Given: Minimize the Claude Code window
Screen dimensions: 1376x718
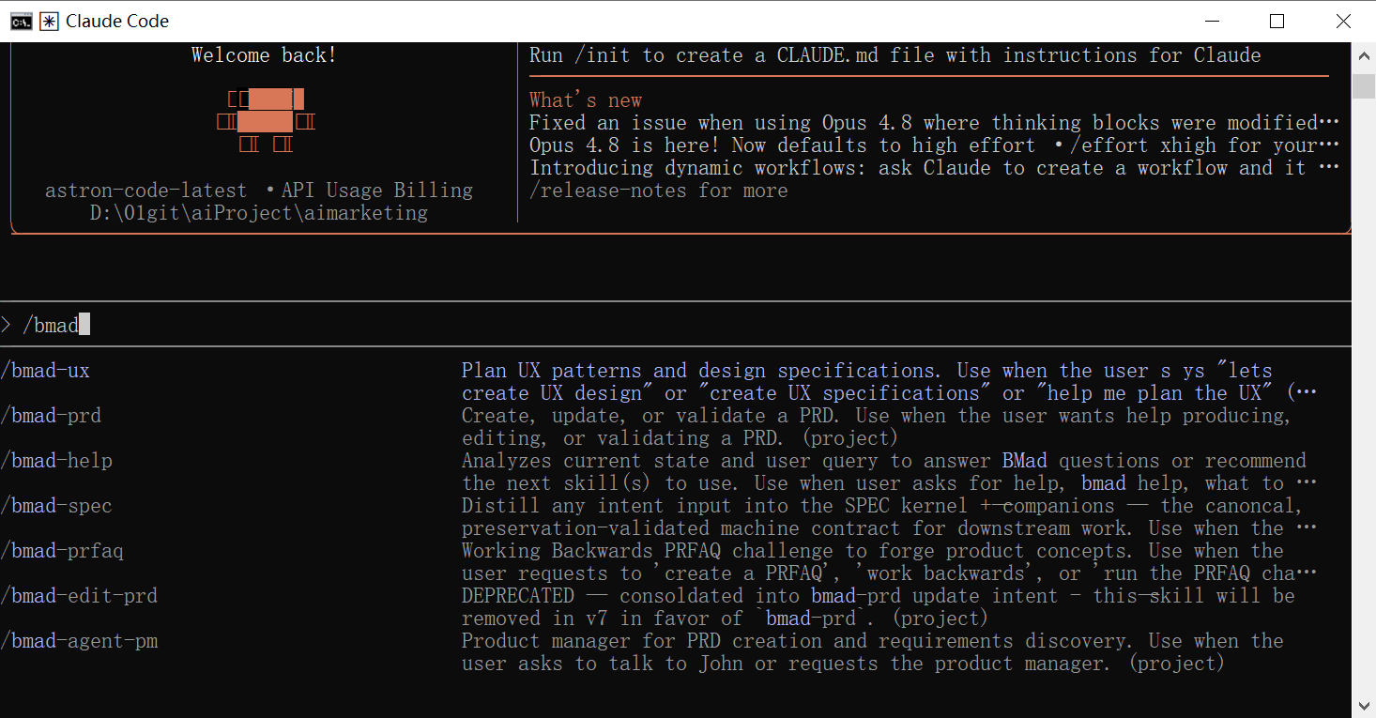Looking at the screenshot, I should pyautogui.click(x=1210, y=21).
